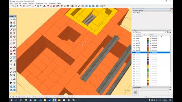Toggle visibility of selected Метка7 tag

134,52
